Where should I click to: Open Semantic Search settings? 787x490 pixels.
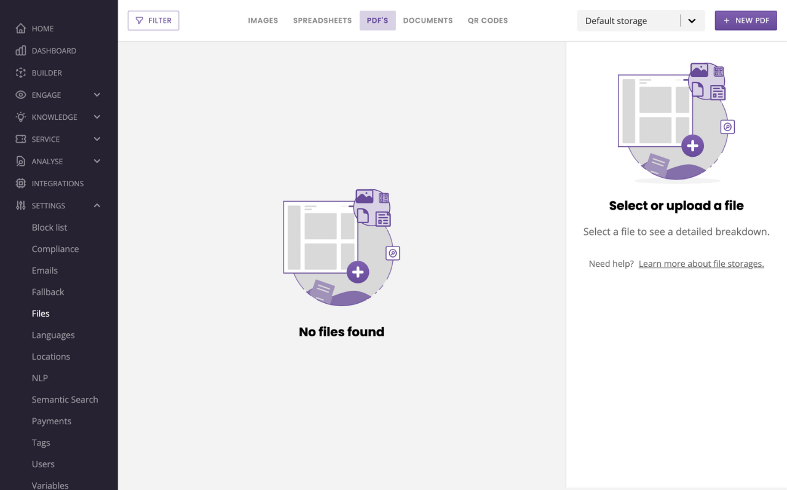point(65,400)
